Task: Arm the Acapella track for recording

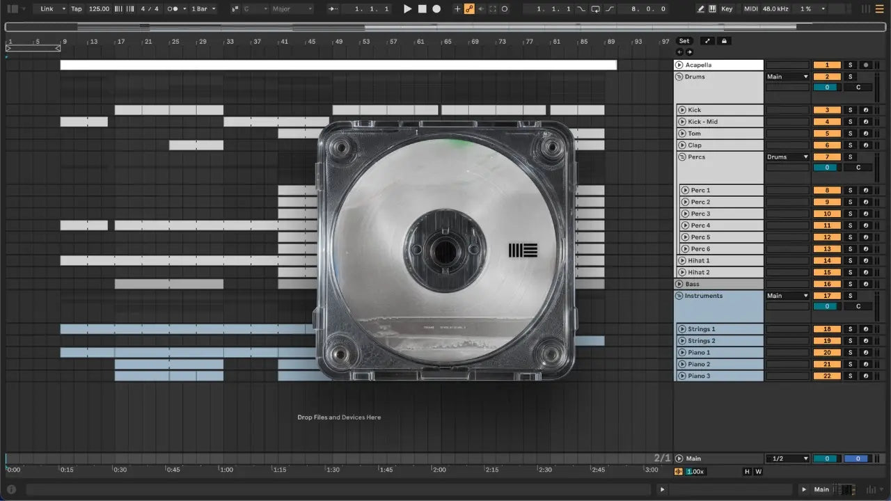Action: (866, 65)
